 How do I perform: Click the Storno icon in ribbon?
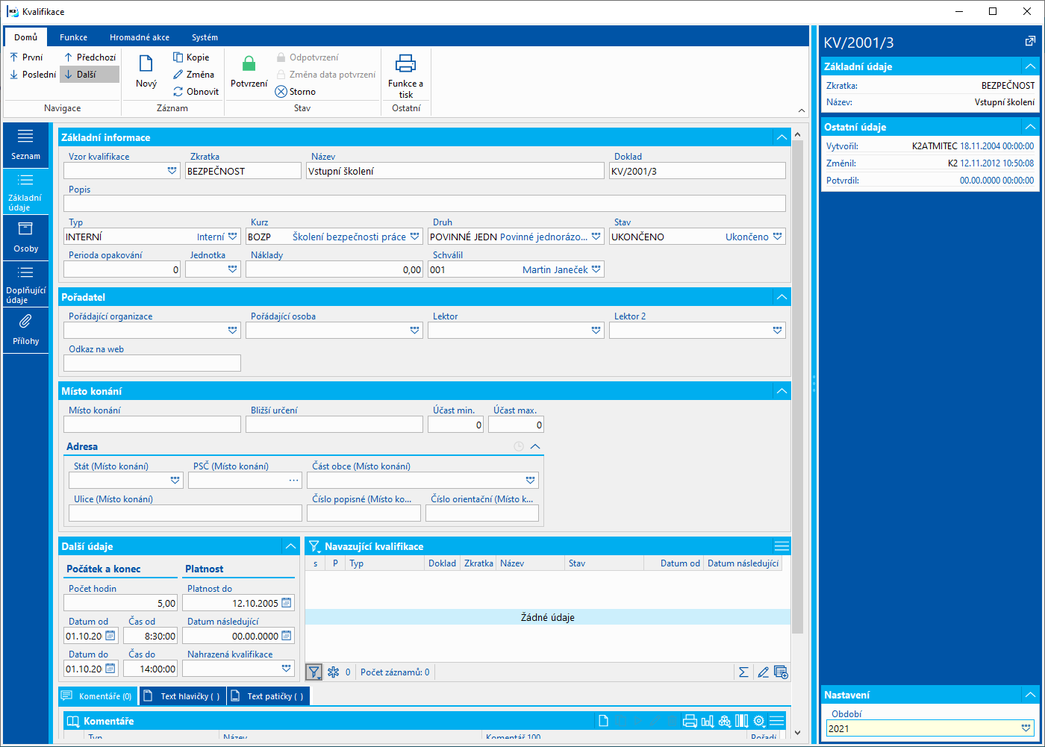click(x=281, y=92)
